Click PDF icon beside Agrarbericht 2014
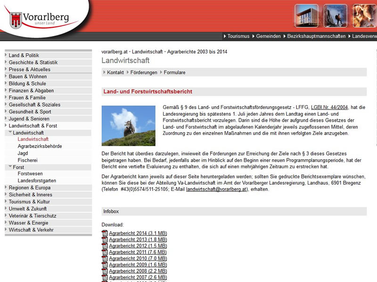The image size is (377, 282). pos(105,234)
